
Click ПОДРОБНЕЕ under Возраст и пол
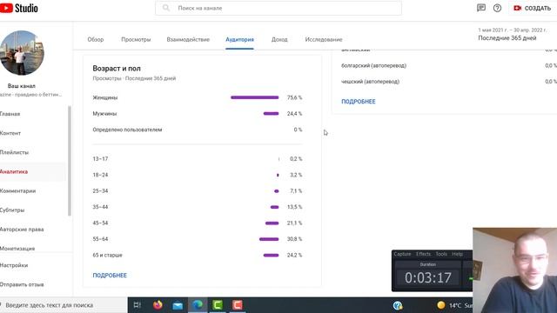(110, 276)
